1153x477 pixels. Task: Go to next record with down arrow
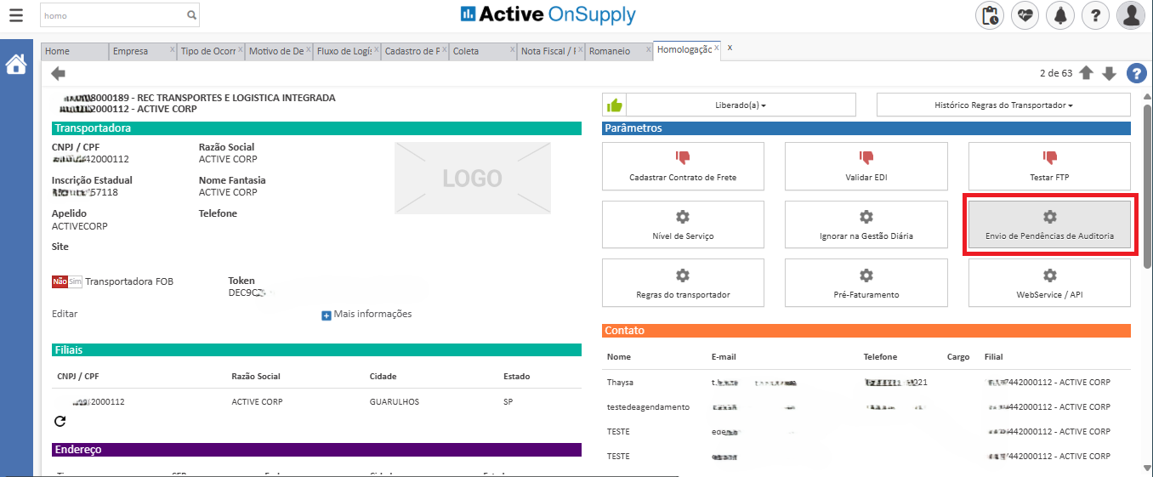(1109, 73)
